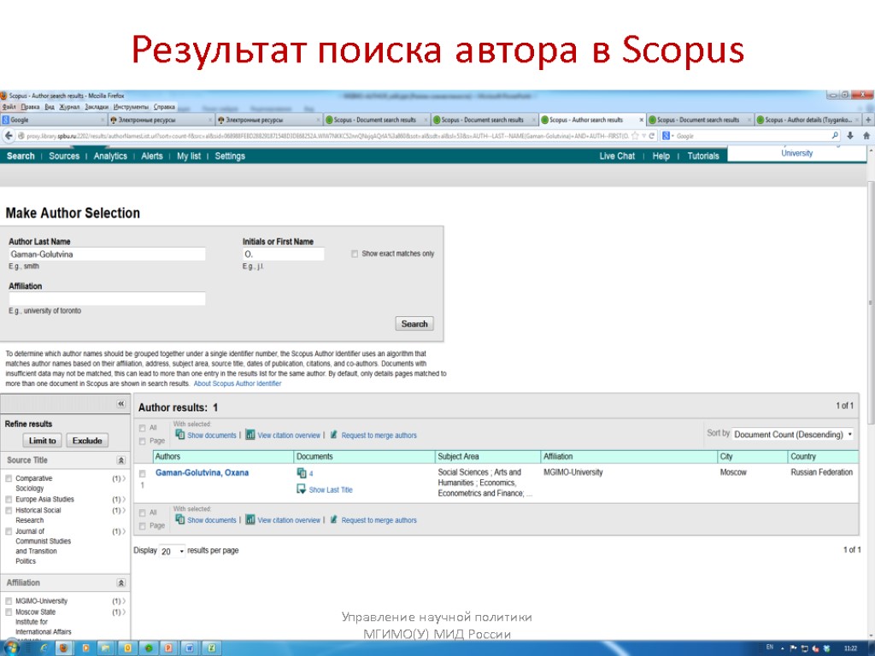This screenshot has width=875, height=656.
Task: Expand Comparative Sociology chevron arrow
Action: (124, 478)
